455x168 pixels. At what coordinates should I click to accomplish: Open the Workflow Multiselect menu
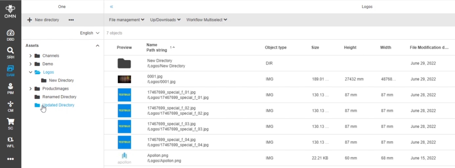pyautogui.click(x=207, y=20)
